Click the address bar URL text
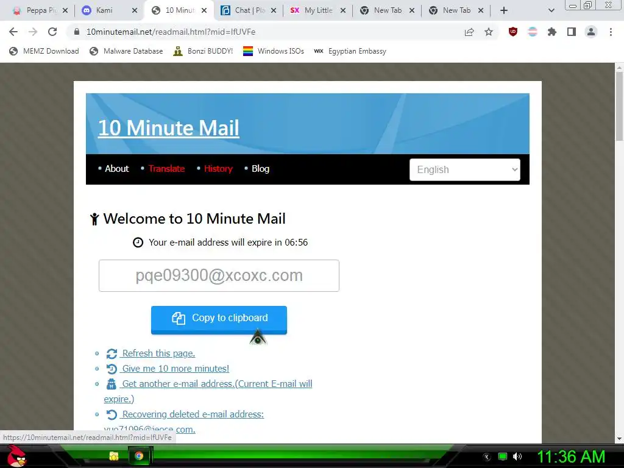624x468 pixels. 171,32
